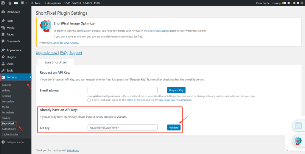Image resolution: width=305 pixels, height=154 pixels.
Task: Open the comments bubble in admin bar
Action: pyautogui.click(x=22, y=3)
